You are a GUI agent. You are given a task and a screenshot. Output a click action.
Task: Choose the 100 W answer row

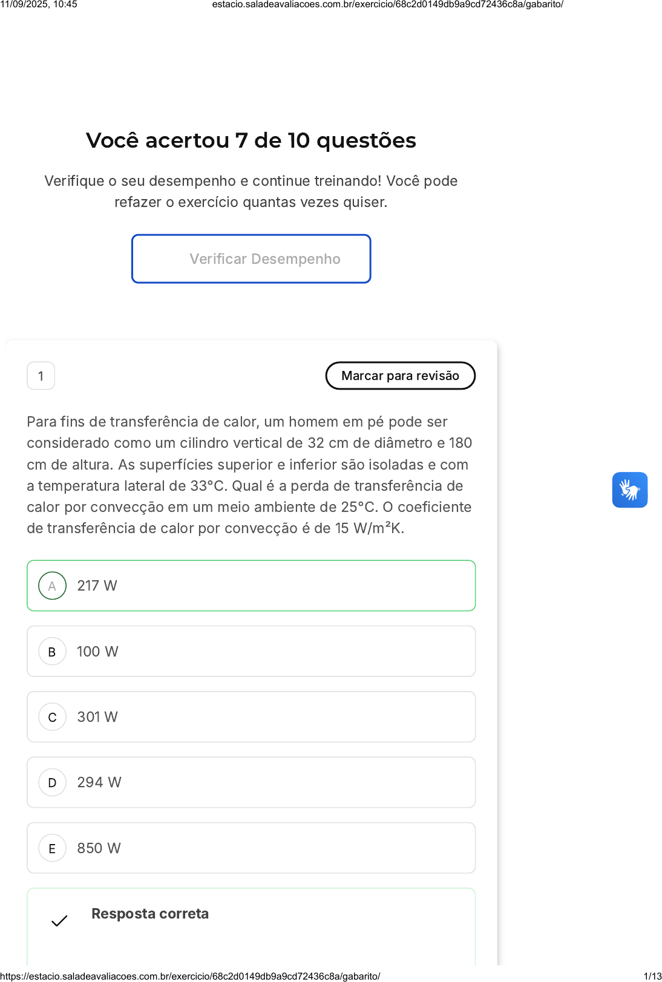[x=251, y=652]
